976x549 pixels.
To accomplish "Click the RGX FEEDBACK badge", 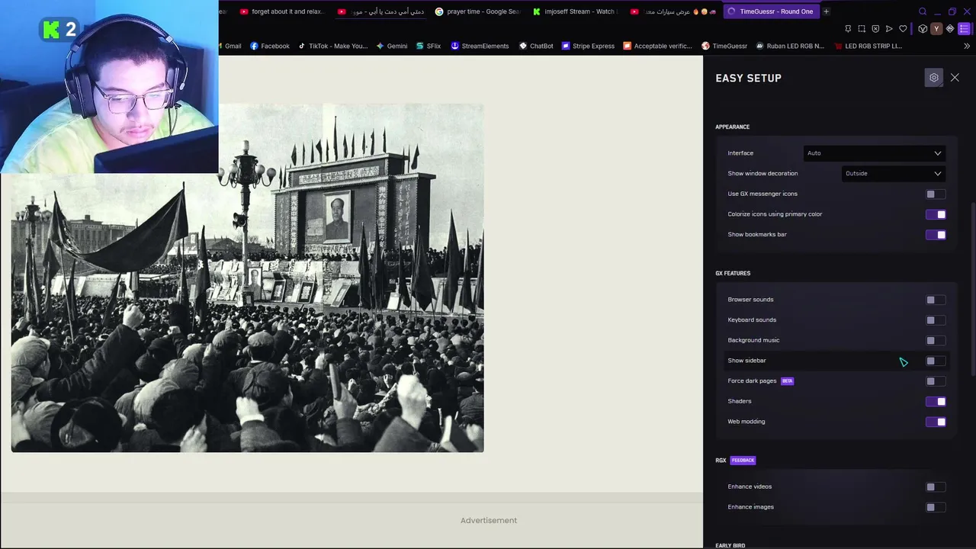I will pyautogui.click(x=743, y=461).
